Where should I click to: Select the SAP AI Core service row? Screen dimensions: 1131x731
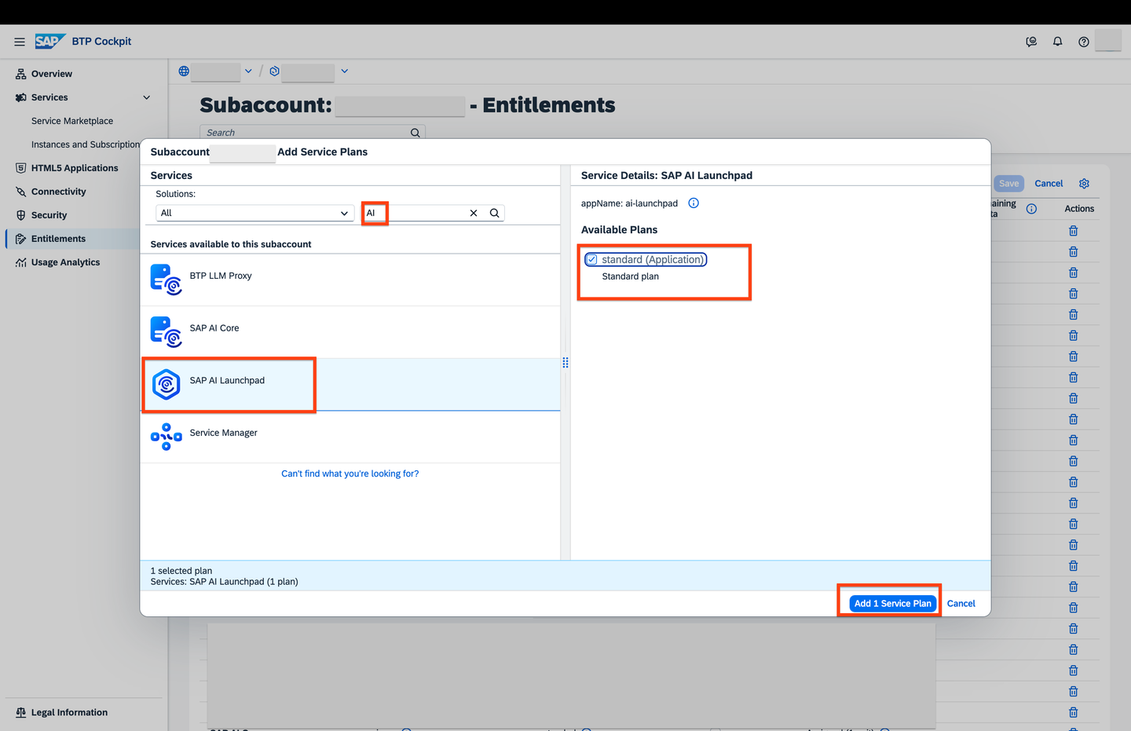350,332
